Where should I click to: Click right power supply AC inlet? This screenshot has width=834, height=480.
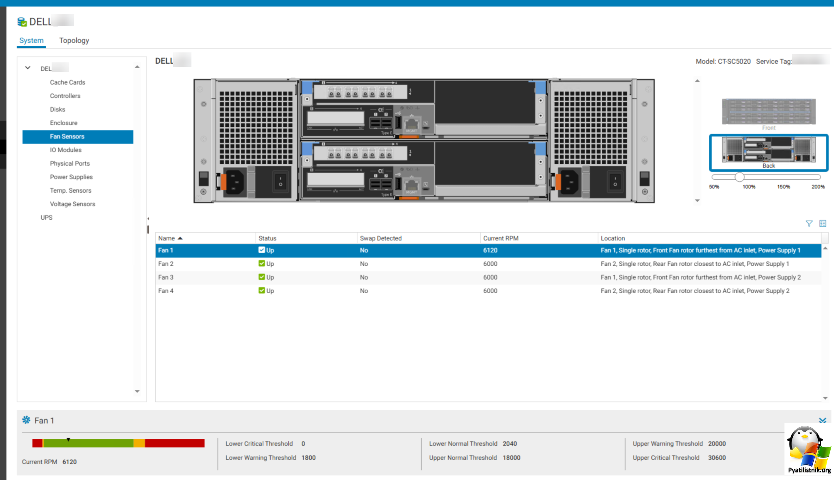[568, 182]
